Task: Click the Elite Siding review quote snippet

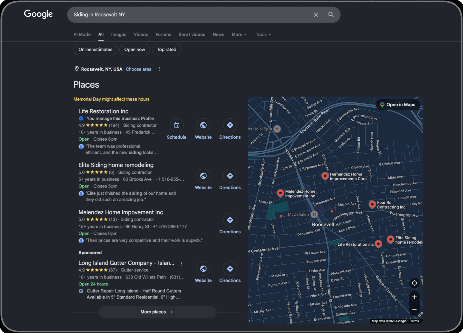Action: click(131, 196)
